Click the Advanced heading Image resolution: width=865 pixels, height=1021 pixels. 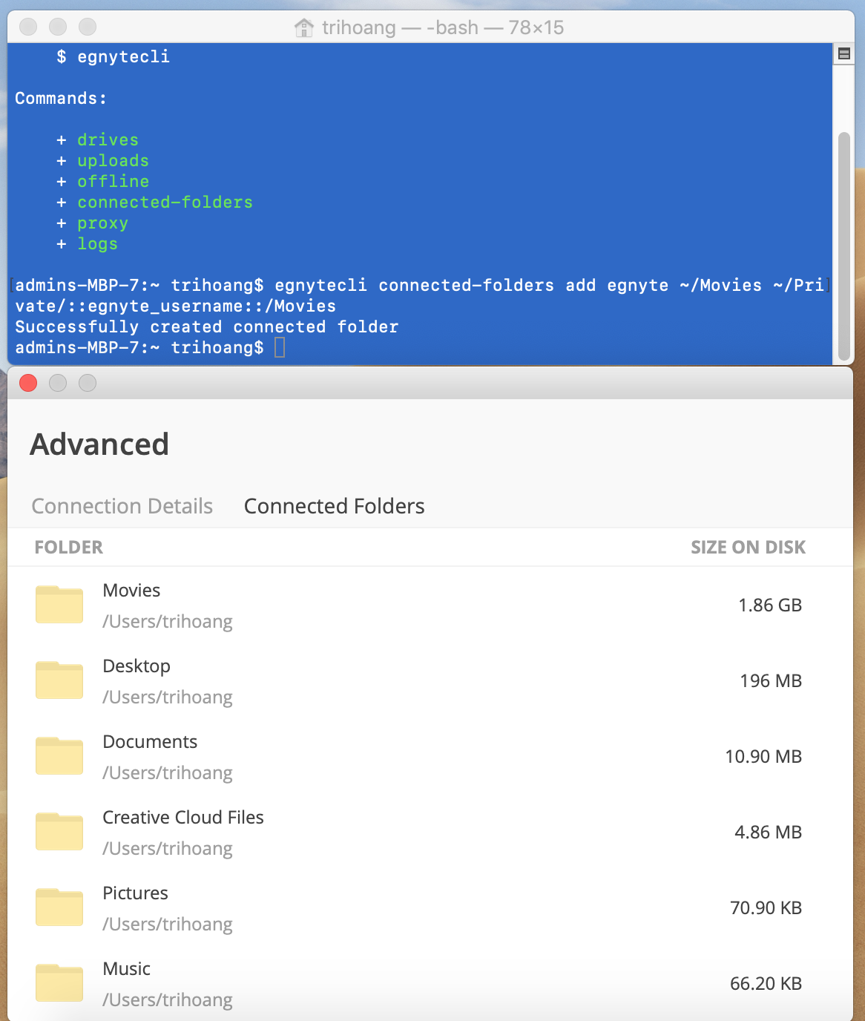click(x=99, y=444)
